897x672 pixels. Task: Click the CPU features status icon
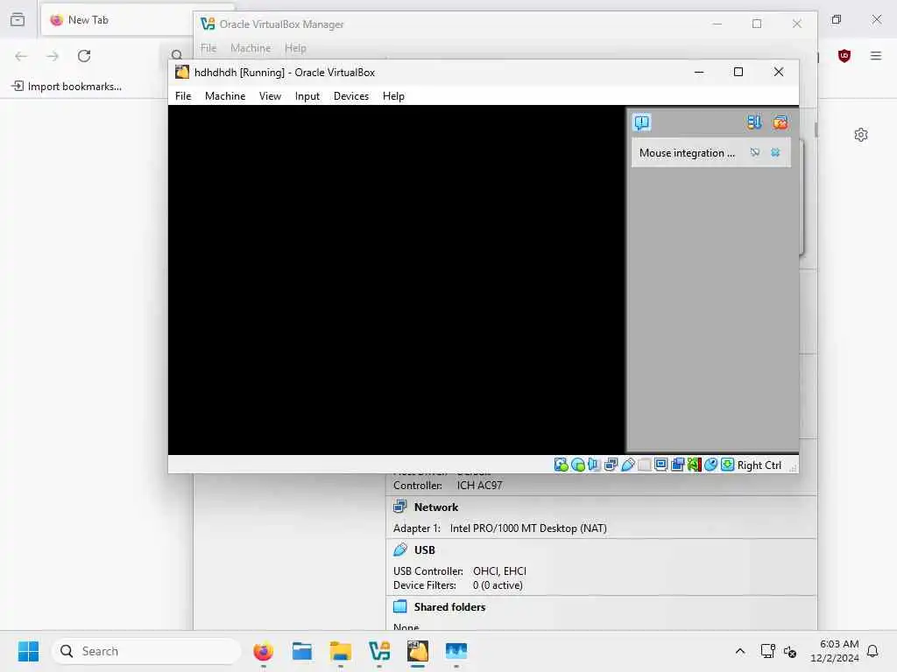pyautogui.click(x=694, y=465)
